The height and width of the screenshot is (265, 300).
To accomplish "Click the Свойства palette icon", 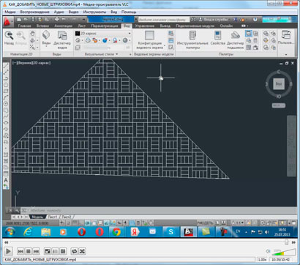I will pos(217,38).
